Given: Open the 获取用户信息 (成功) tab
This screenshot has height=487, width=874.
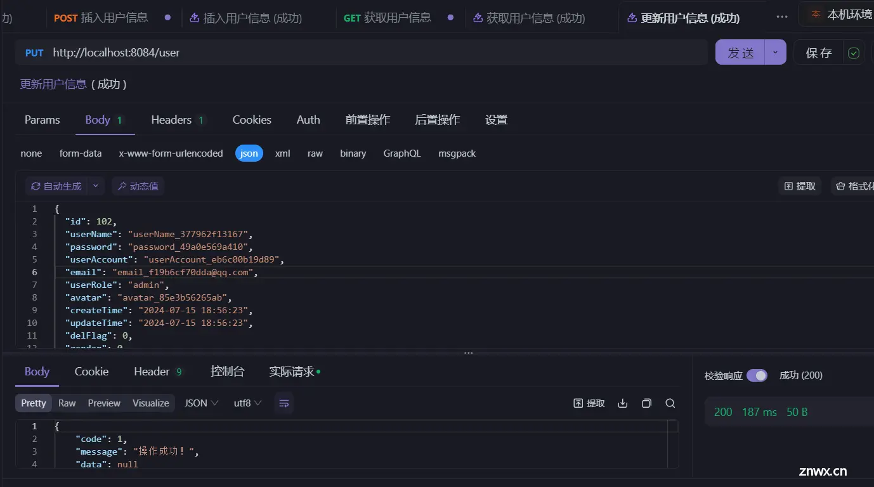Looking at the screenshot, I should 529,18.
